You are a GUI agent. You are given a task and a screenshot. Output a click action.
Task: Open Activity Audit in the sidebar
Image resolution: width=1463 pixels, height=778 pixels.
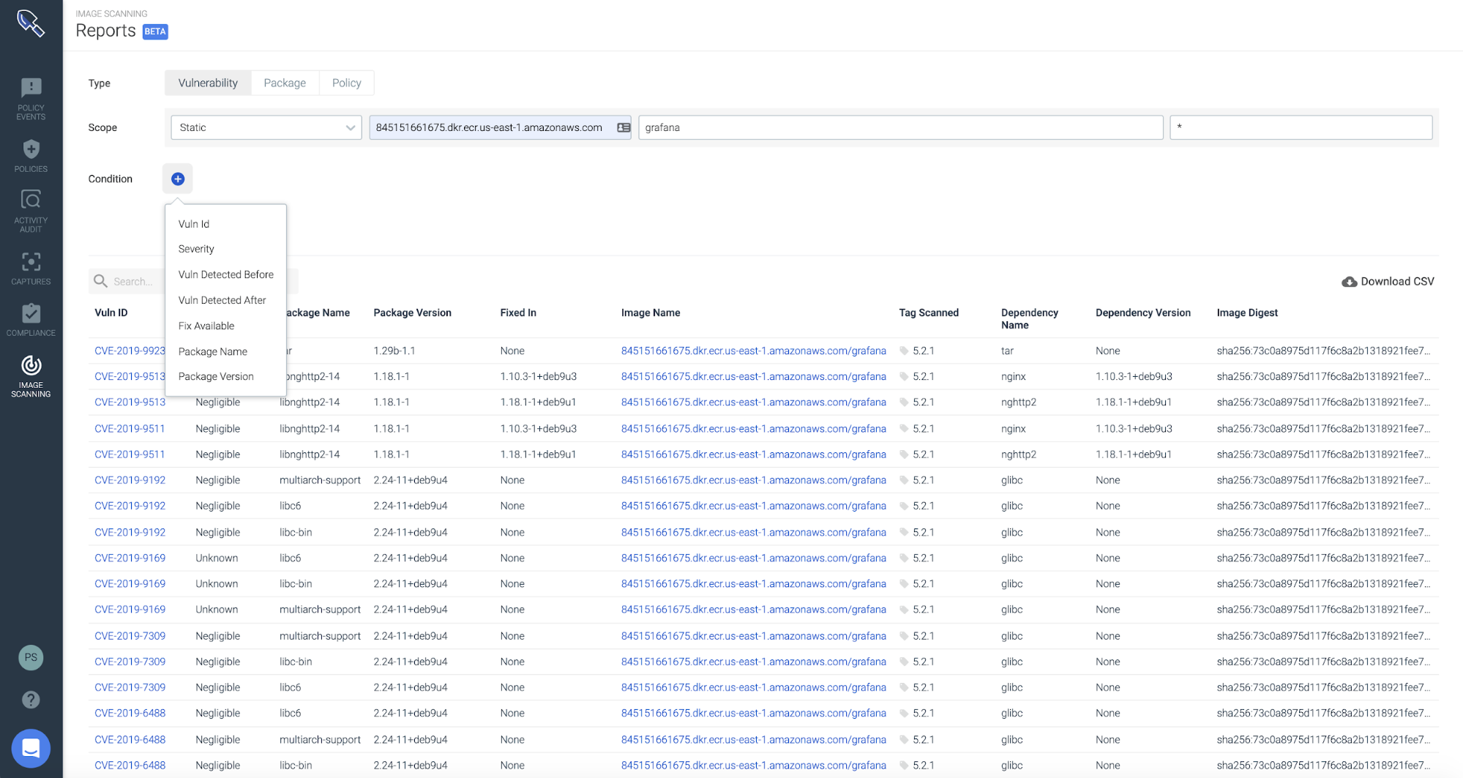30,210
